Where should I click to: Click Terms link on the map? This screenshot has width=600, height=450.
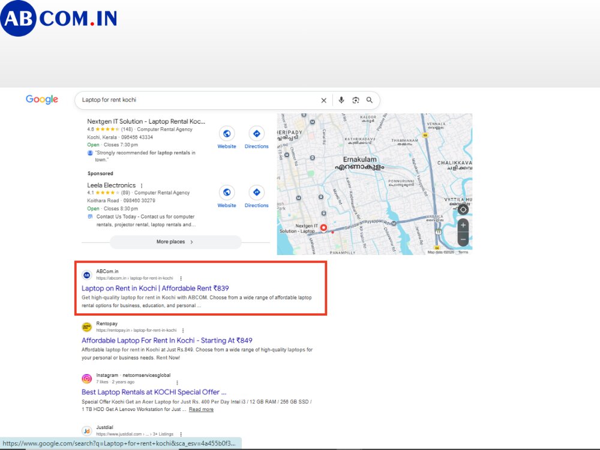pos(463,252)
